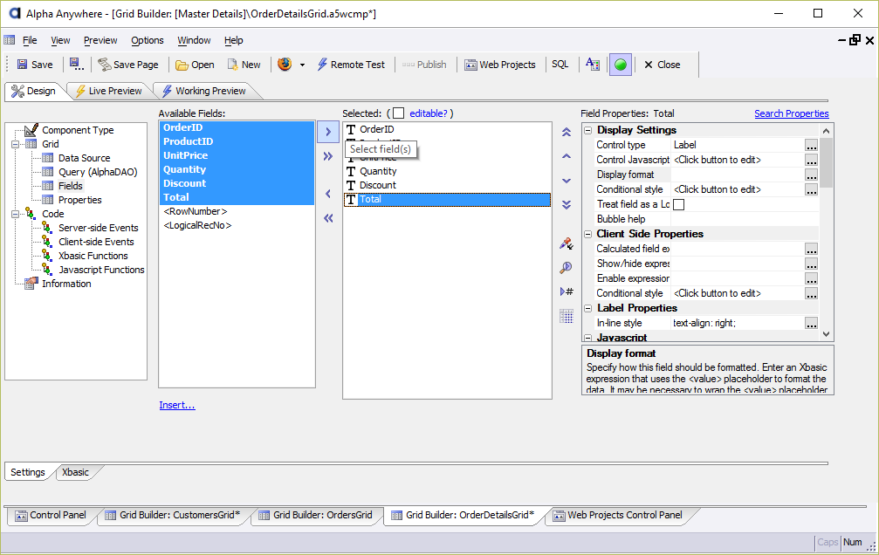
Task: Click the text/font translation icon
Action: point(593,65)
